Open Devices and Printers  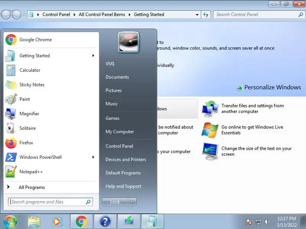pos(126,160)
